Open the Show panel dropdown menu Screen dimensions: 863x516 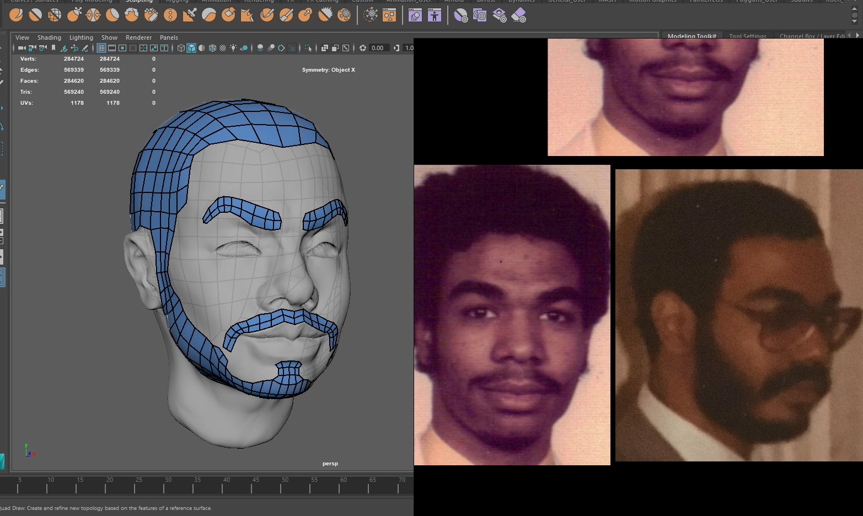tap(109, 37)
